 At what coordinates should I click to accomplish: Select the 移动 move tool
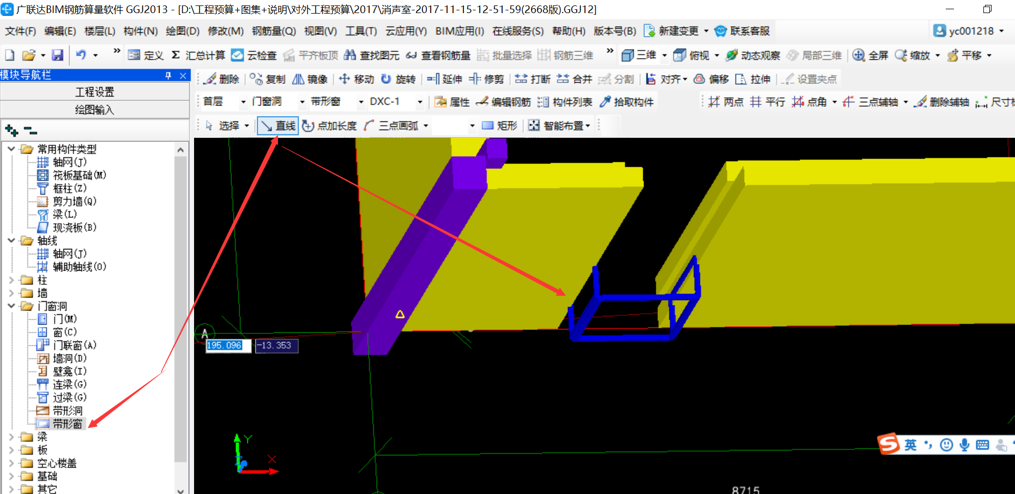[x=357, y=79]
